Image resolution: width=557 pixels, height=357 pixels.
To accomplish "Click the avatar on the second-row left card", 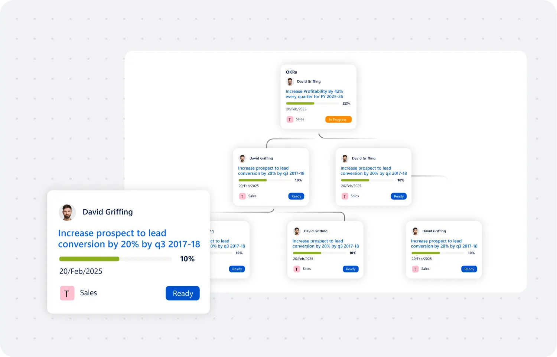I will pyautogui.click(x=242, y=158).
